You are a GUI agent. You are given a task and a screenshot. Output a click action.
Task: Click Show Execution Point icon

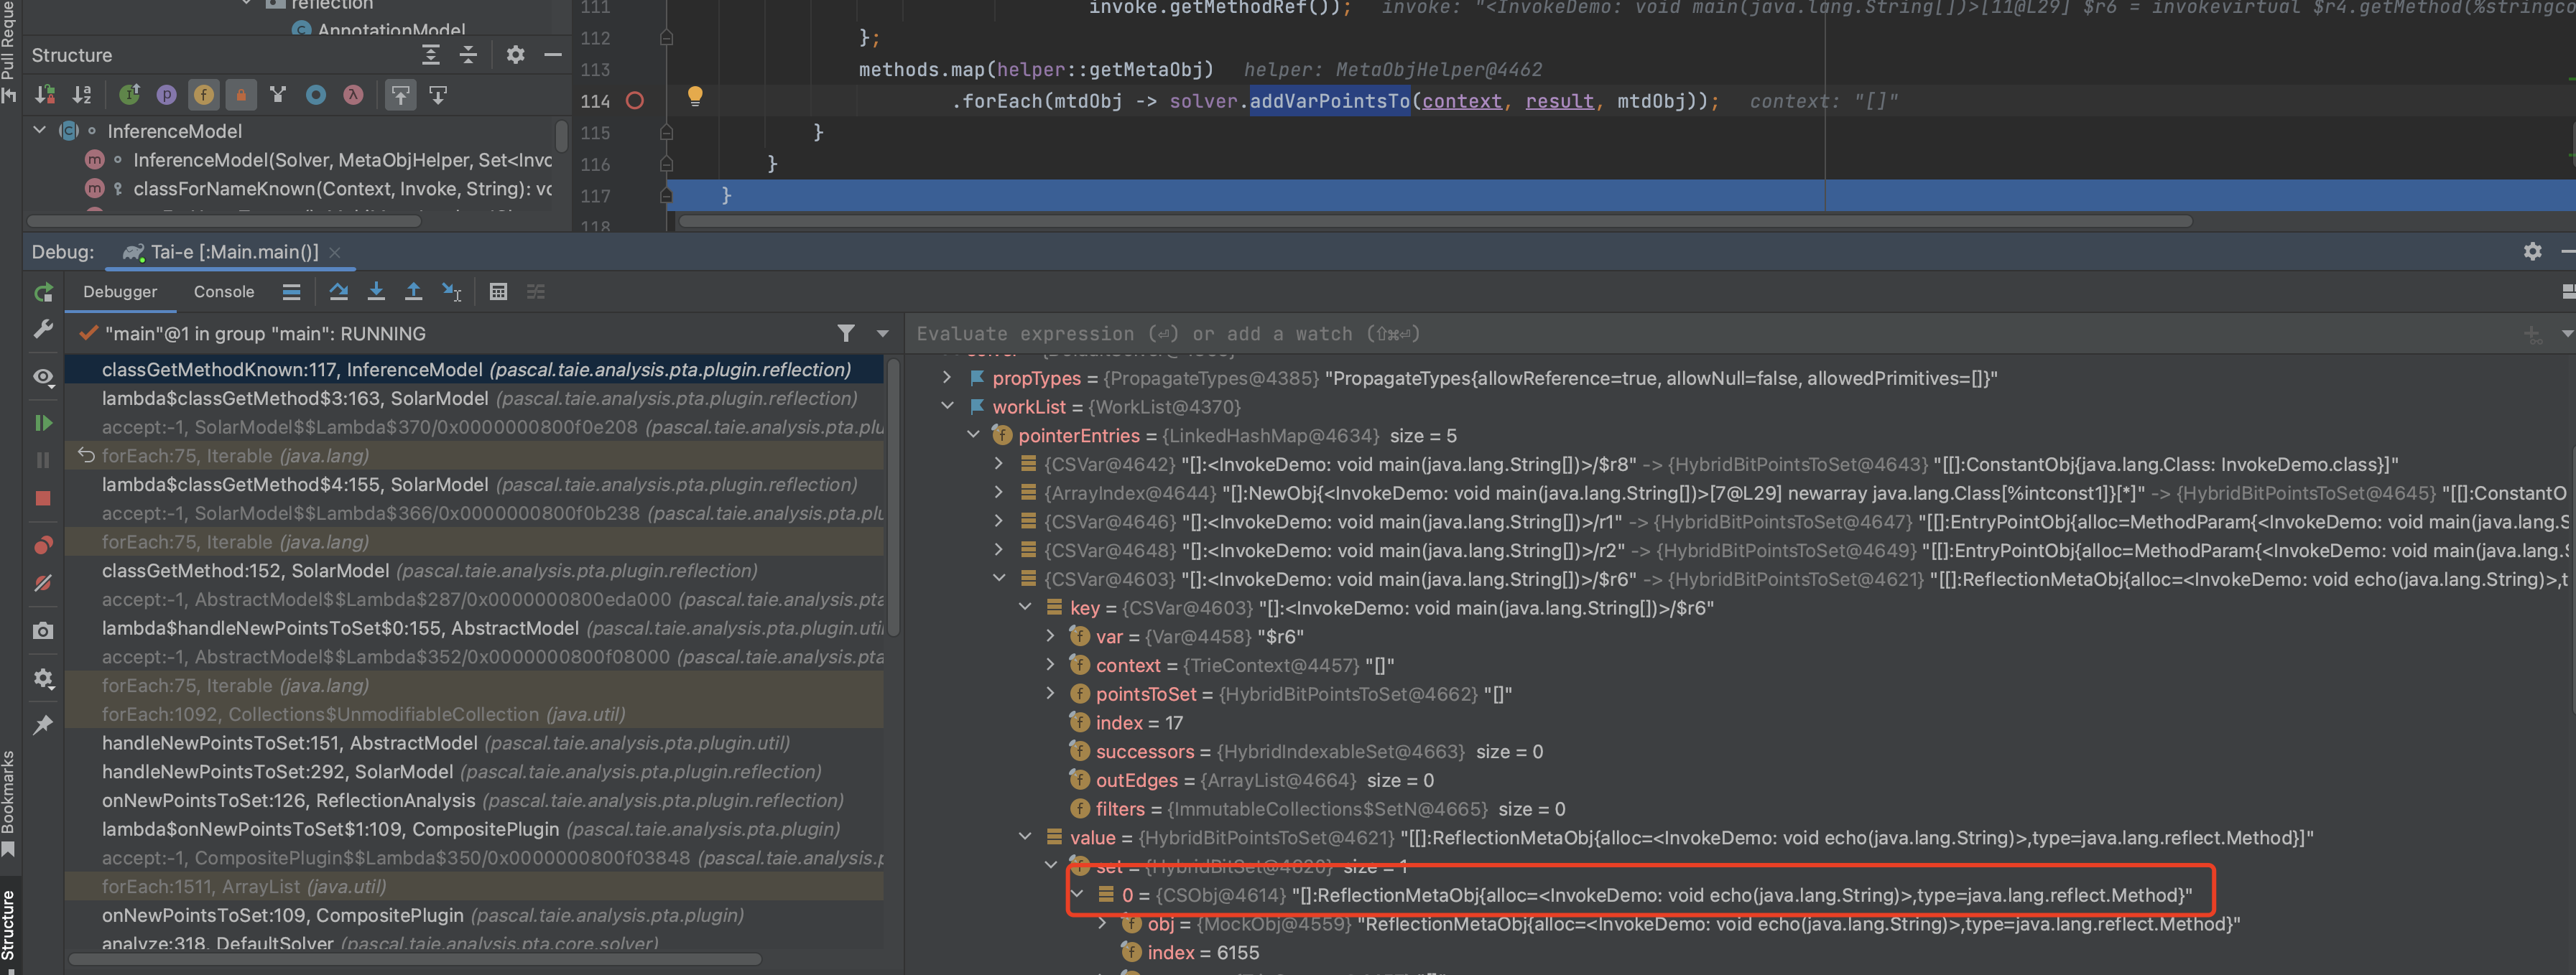291,291
